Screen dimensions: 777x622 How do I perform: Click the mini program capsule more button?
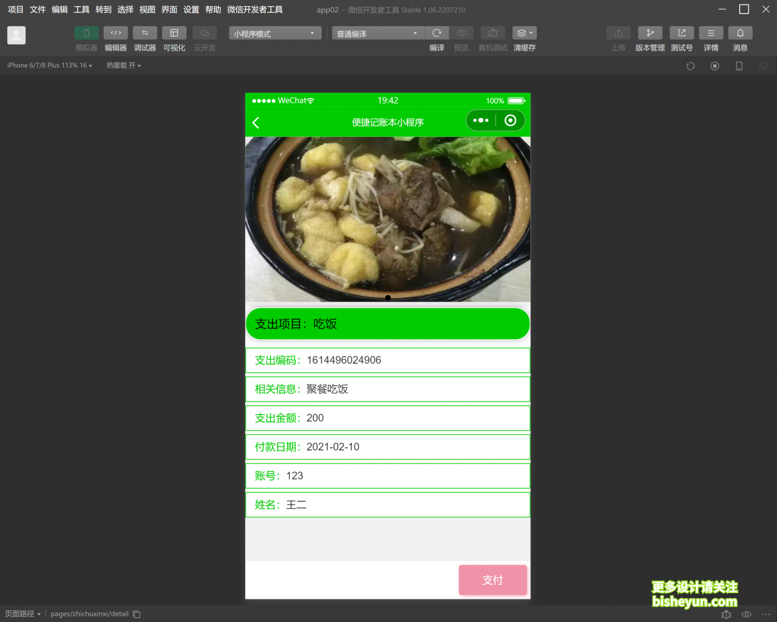[x=481, y=120]
